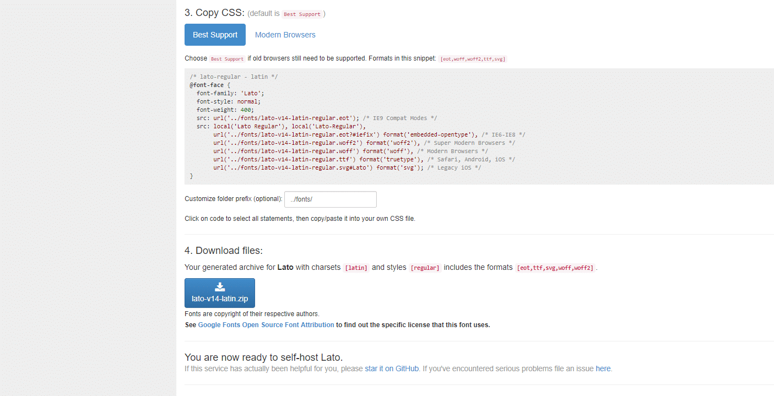The height and width of the screenshot is (396, 774).
Task: Click the font-style: normal code line
Action: [x=229, y=102]
